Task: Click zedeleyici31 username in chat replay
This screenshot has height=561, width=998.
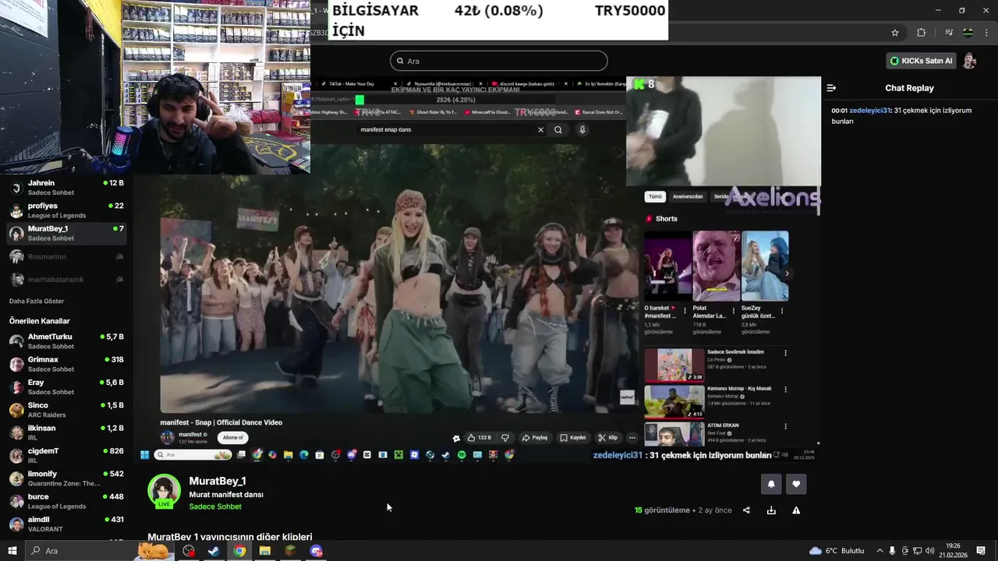Action: pos(870,111)
